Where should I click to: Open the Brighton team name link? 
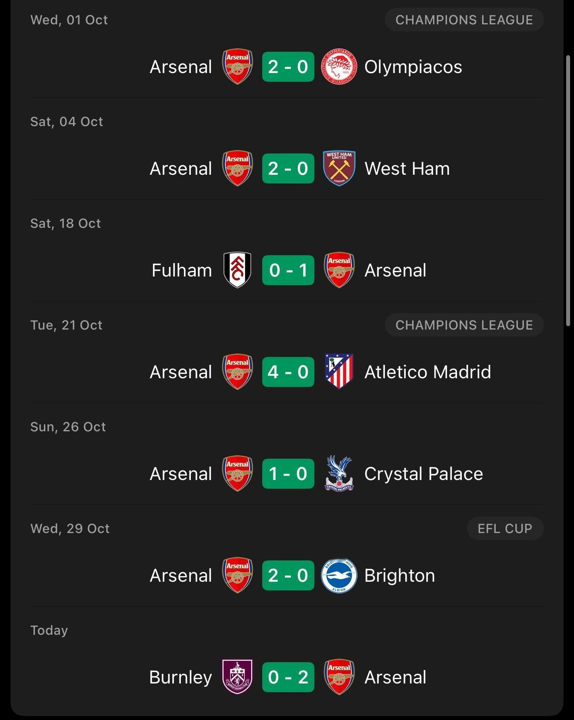click(400, 576)
